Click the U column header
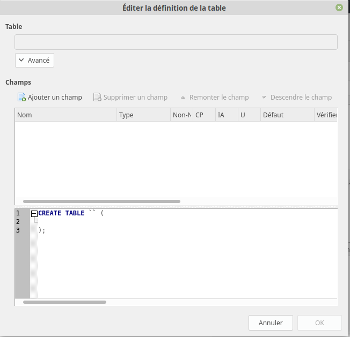The image size is (350, 337). click(249, 115)
